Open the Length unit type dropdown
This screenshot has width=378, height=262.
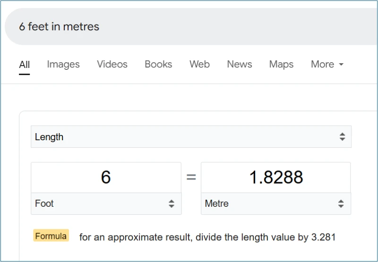(x=191, y=136)
